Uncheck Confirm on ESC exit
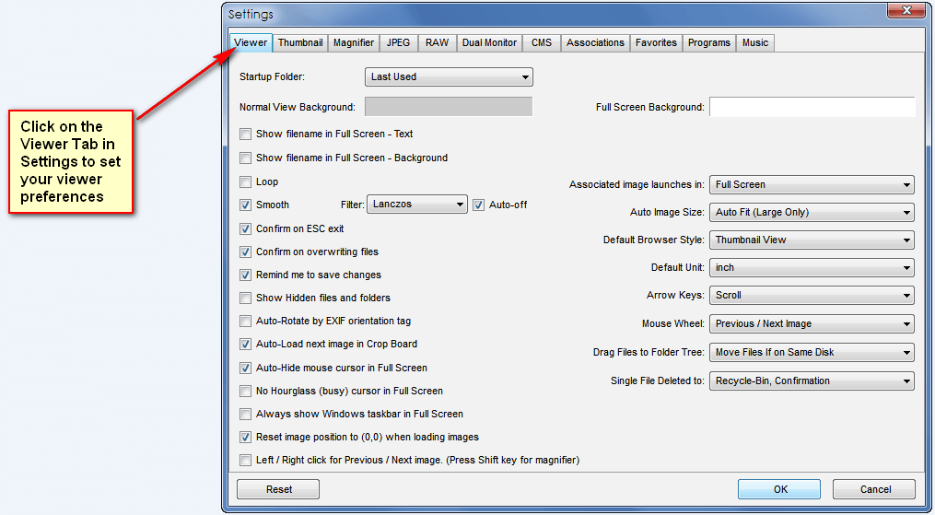 [x=245, y=228]
